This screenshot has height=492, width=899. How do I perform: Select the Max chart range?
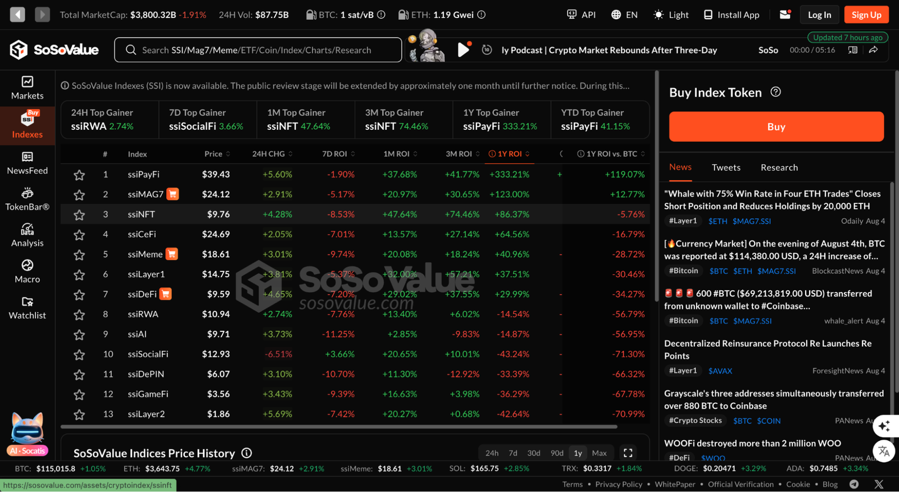point(600,453)
